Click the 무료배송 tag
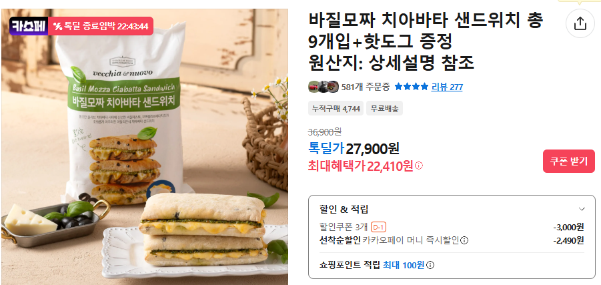This screenshot has height=285, width=601. [384, 109]
